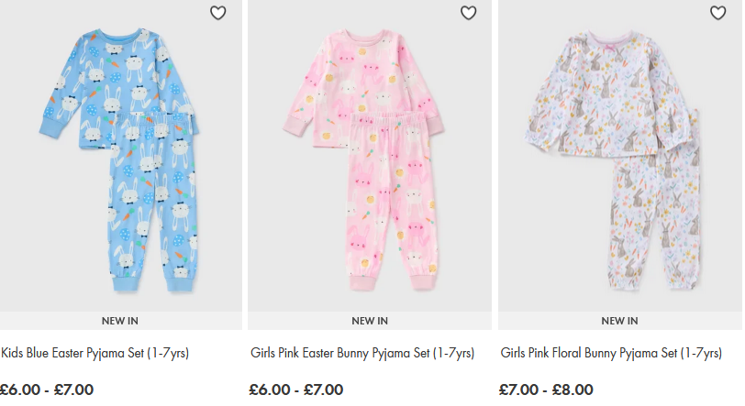Open Girls Pink Easter Bunny Pyjama Set link

[362, 353]
